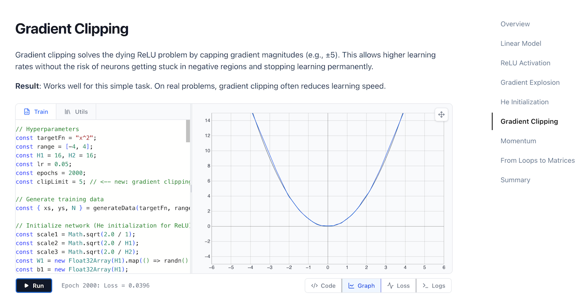
Task: Open Logs using the terminal icon
Action: pos(426,286)
